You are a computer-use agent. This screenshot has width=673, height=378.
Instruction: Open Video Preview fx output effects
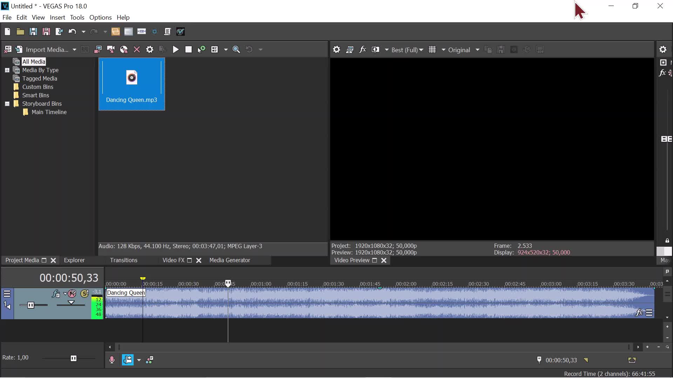(362, 50)
